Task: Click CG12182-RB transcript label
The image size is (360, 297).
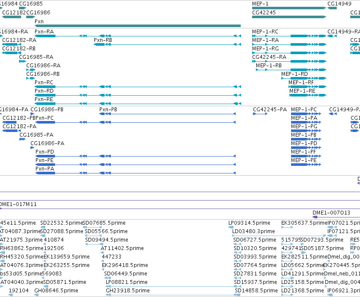Action: pos(19,49)
